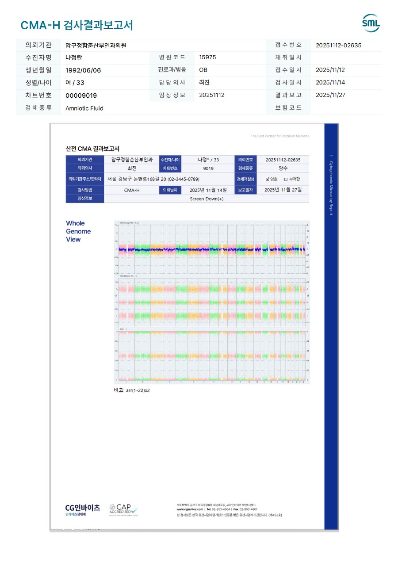Screen dimensions: 398x562
Task: Click the CG인바이츠 logo in the footer
Action: click(x=83, y=509)
